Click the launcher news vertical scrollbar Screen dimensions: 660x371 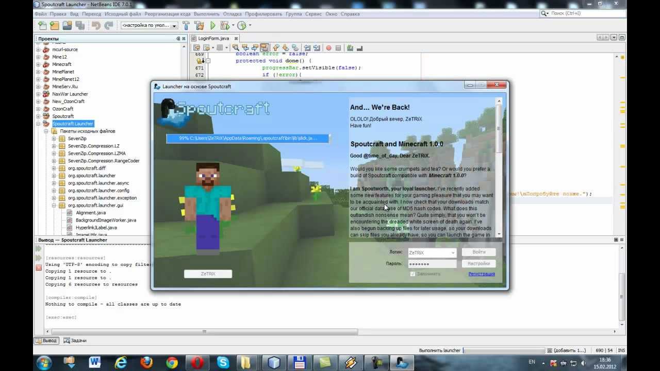[499, 168]
